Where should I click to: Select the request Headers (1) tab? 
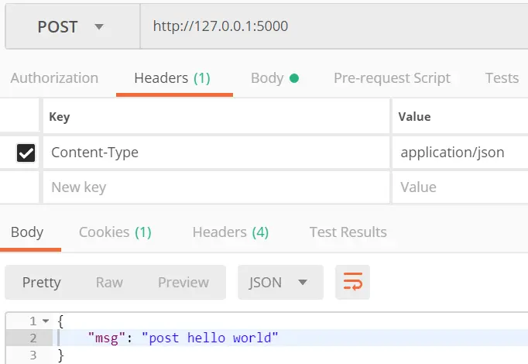tap(172, 78)
